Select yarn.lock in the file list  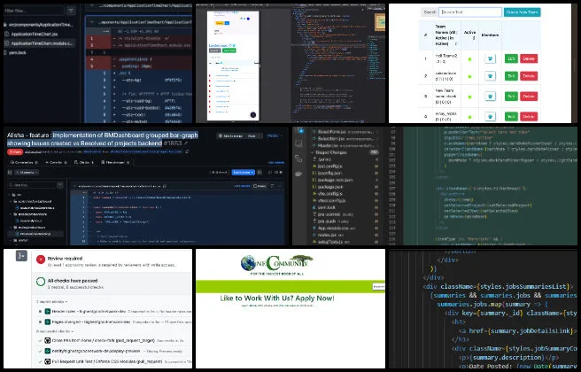click(x=18, y=52)
